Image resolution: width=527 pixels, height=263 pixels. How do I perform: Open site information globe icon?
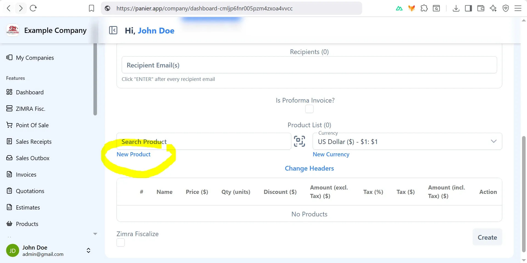(x=108, y=8)
